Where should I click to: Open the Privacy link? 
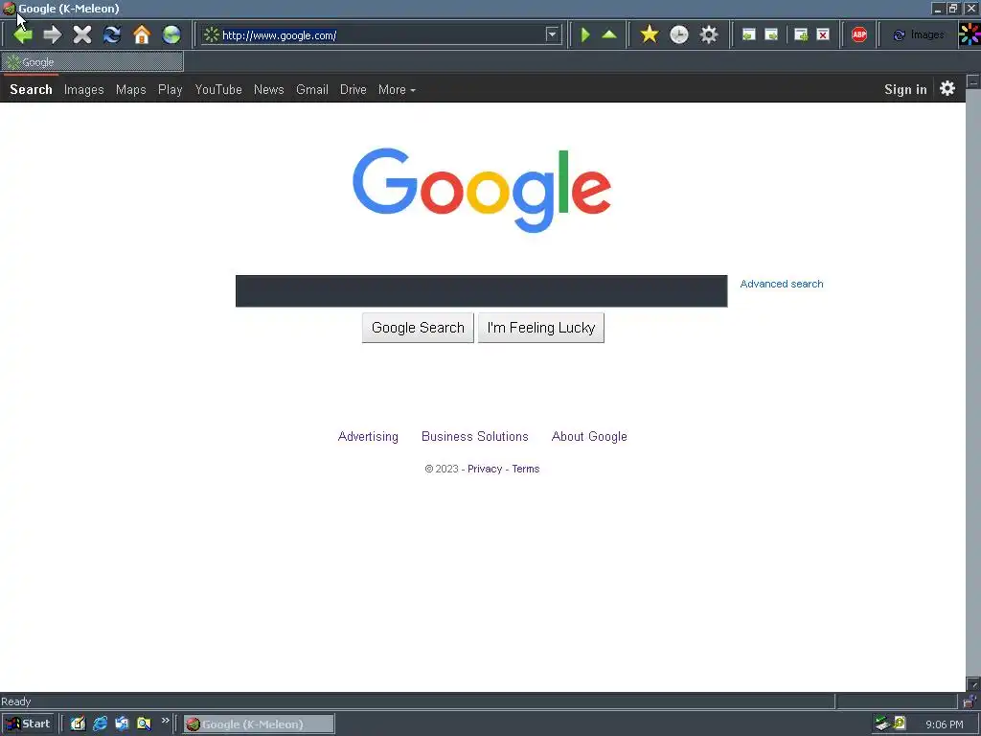click(485, 469)
